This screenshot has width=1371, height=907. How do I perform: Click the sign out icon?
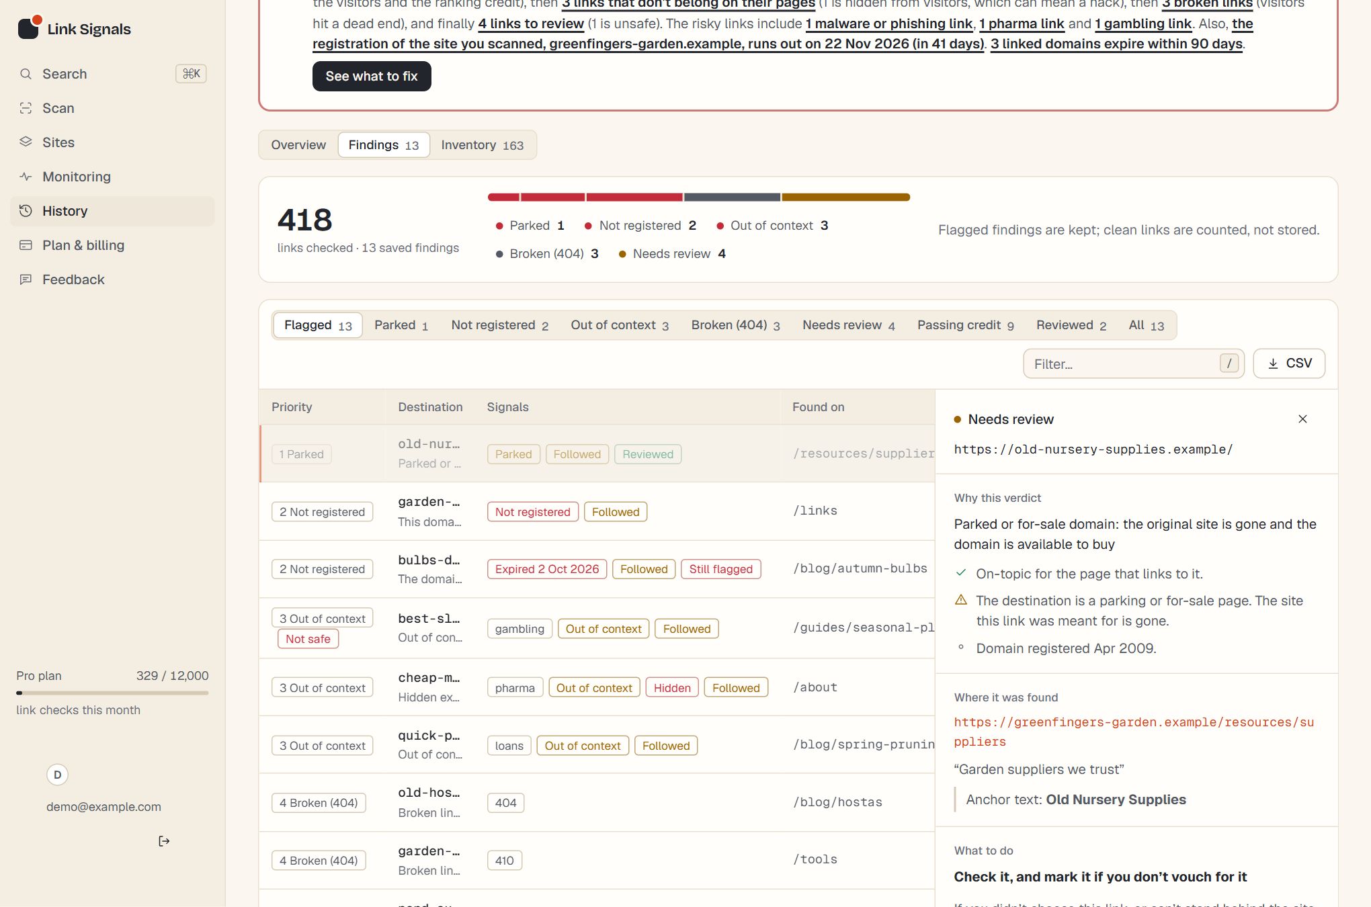164,841
